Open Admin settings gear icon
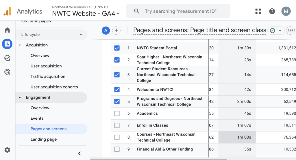 click(x=7, y=150)
